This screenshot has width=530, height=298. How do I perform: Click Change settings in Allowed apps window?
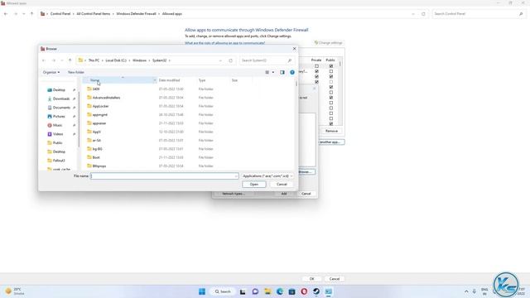[328, 43]
